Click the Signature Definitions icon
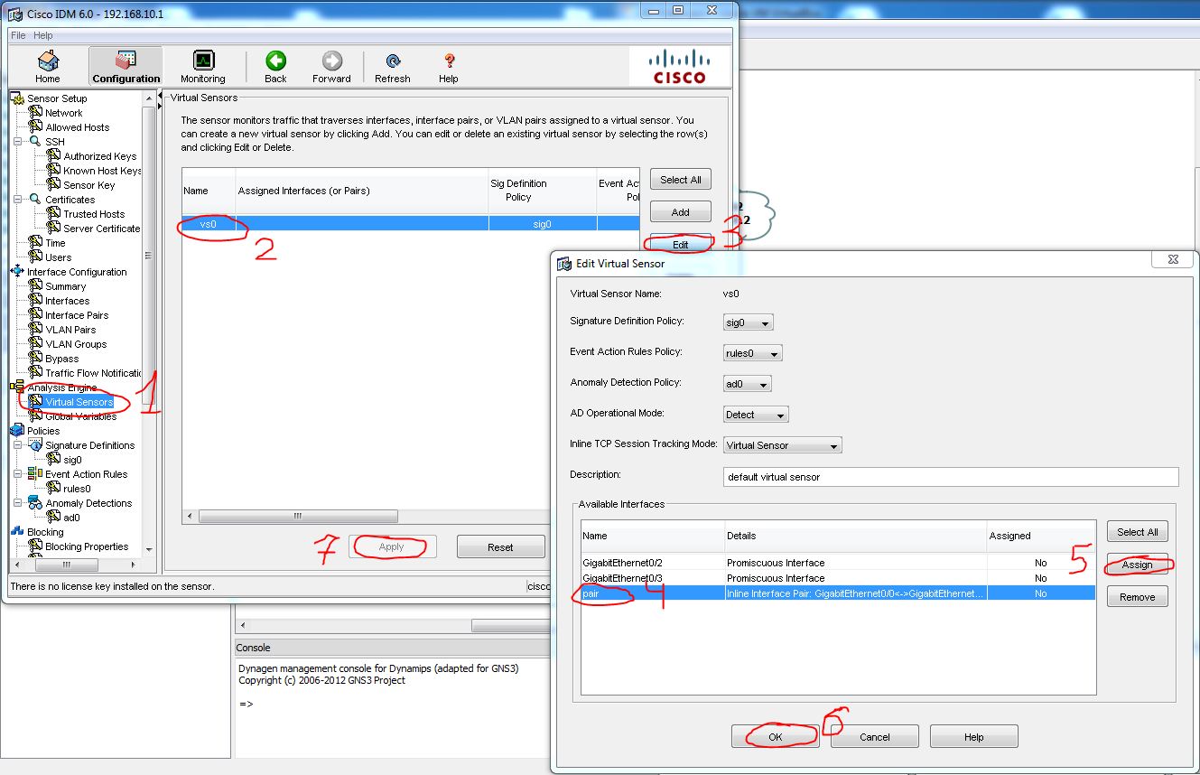This screenshot has width=1200, height=775. click(35, 444)
